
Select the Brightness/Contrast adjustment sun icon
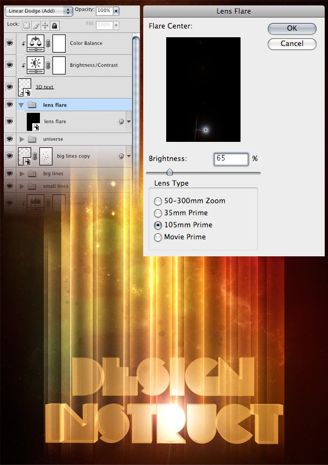coord(36,65)
